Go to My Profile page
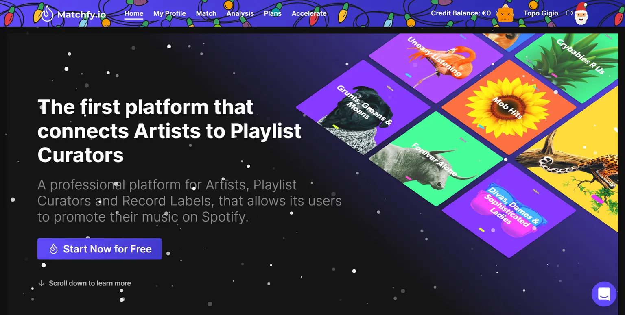 coord(170,13)
